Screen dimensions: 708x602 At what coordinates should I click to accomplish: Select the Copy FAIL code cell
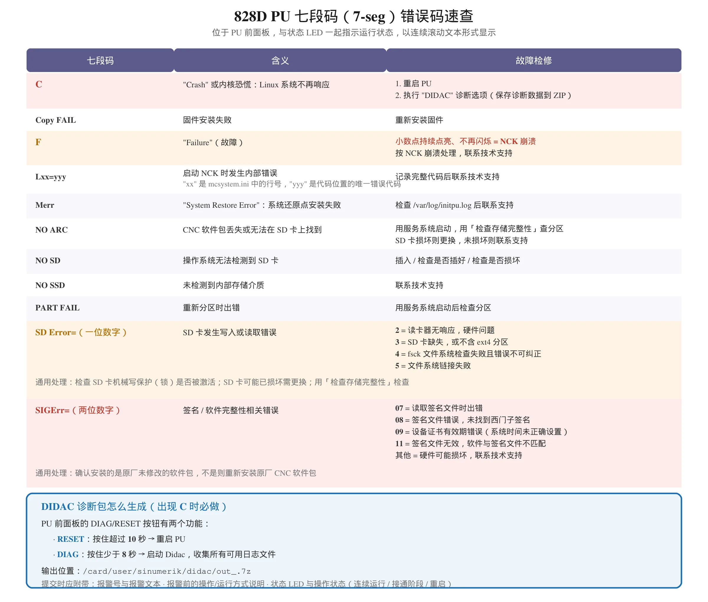tap(56, 120)
